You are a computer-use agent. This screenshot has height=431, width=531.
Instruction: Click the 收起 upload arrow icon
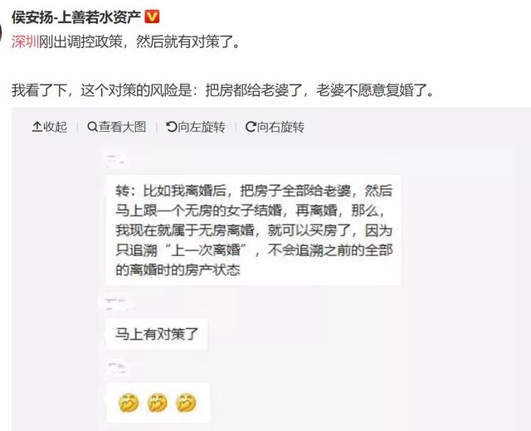click(x=37, y=127)
